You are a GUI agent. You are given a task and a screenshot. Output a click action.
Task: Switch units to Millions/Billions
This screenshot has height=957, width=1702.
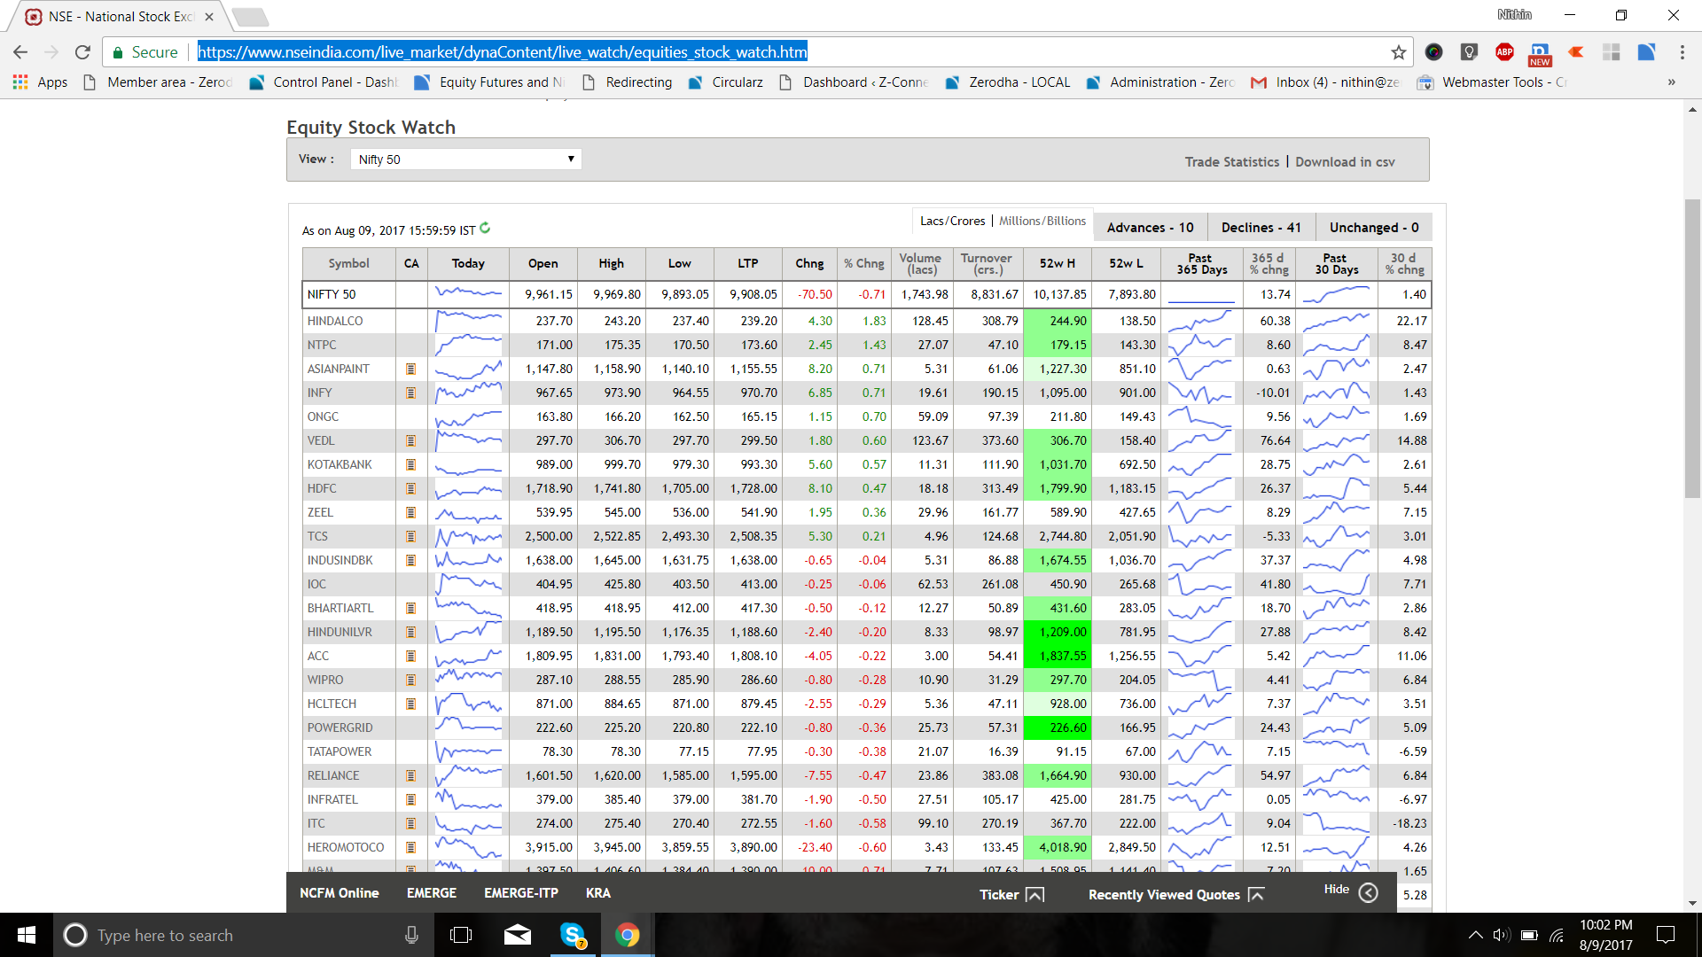[x=1042, y=220]
